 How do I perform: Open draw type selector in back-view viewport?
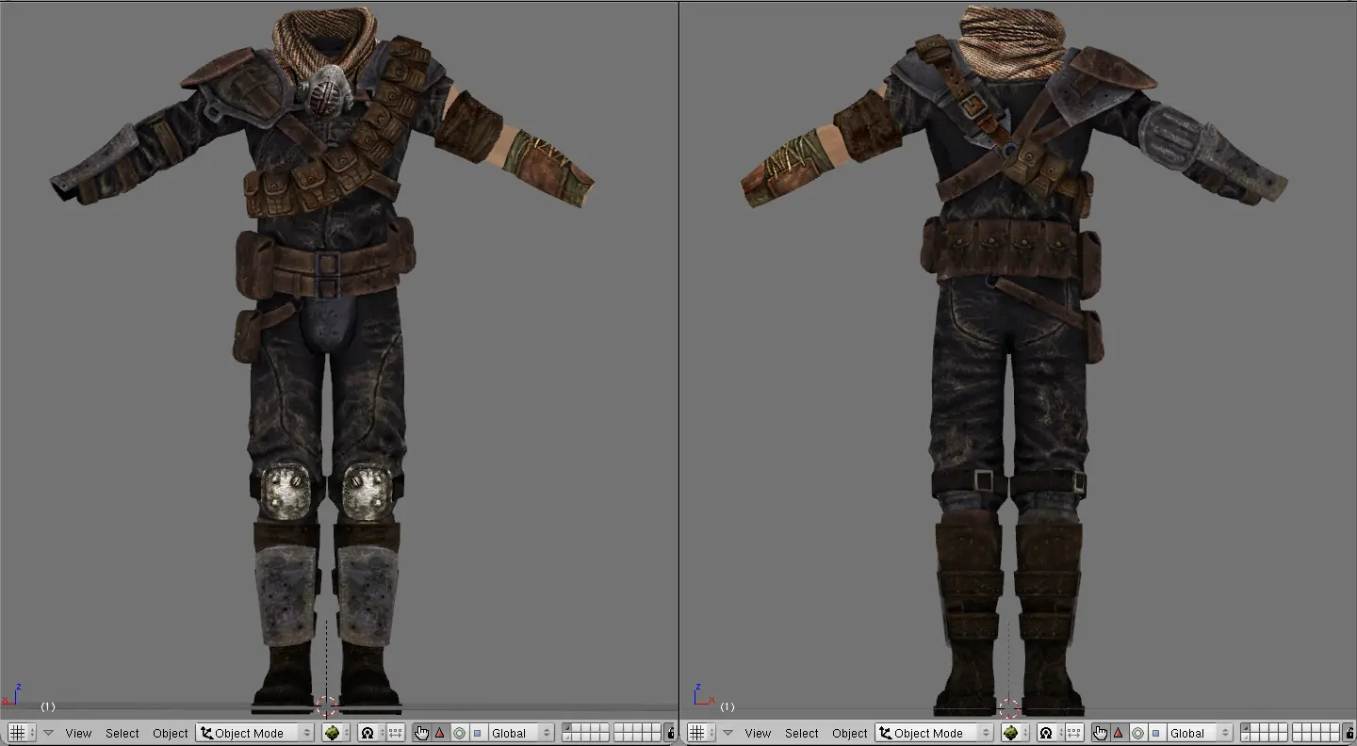[x=1015, y=733]
